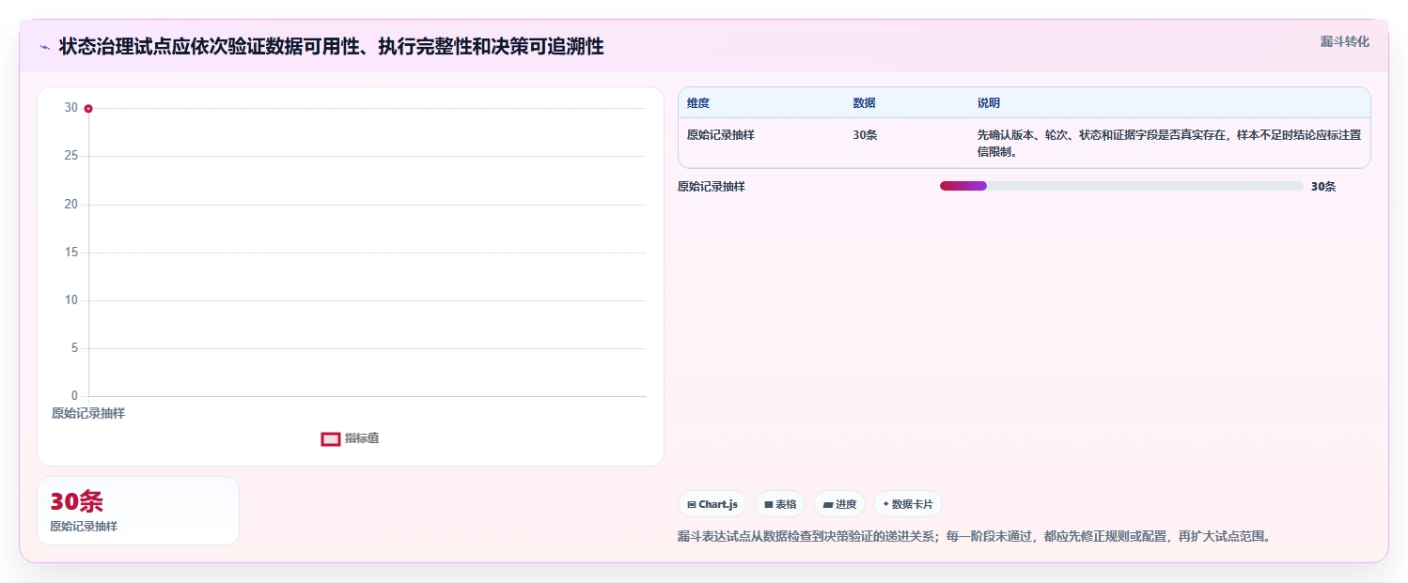This screenshot has height=583, width=1408.
Task: Select the 说明 column header
Action: point(989,102)
